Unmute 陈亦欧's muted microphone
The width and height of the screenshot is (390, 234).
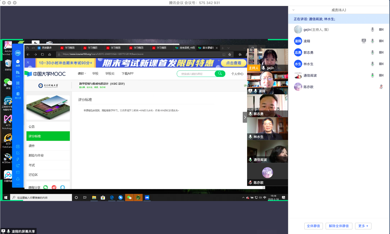[381, 87]
